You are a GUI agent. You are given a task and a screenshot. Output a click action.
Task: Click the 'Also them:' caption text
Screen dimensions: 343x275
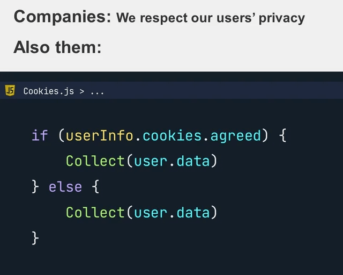(57, 47)
